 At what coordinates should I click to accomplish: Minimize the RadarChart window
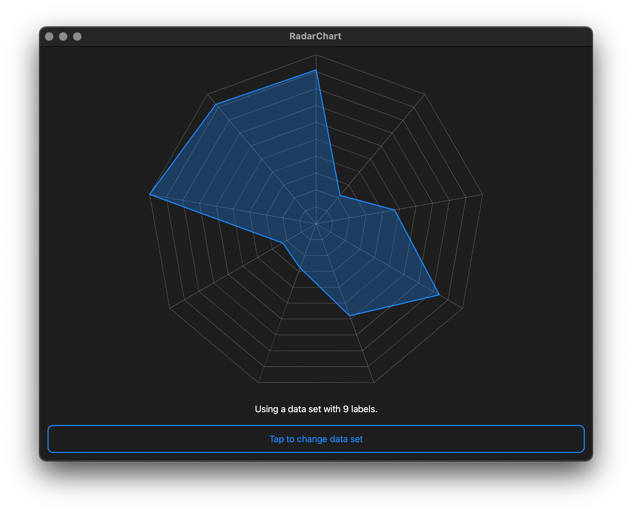63,36
